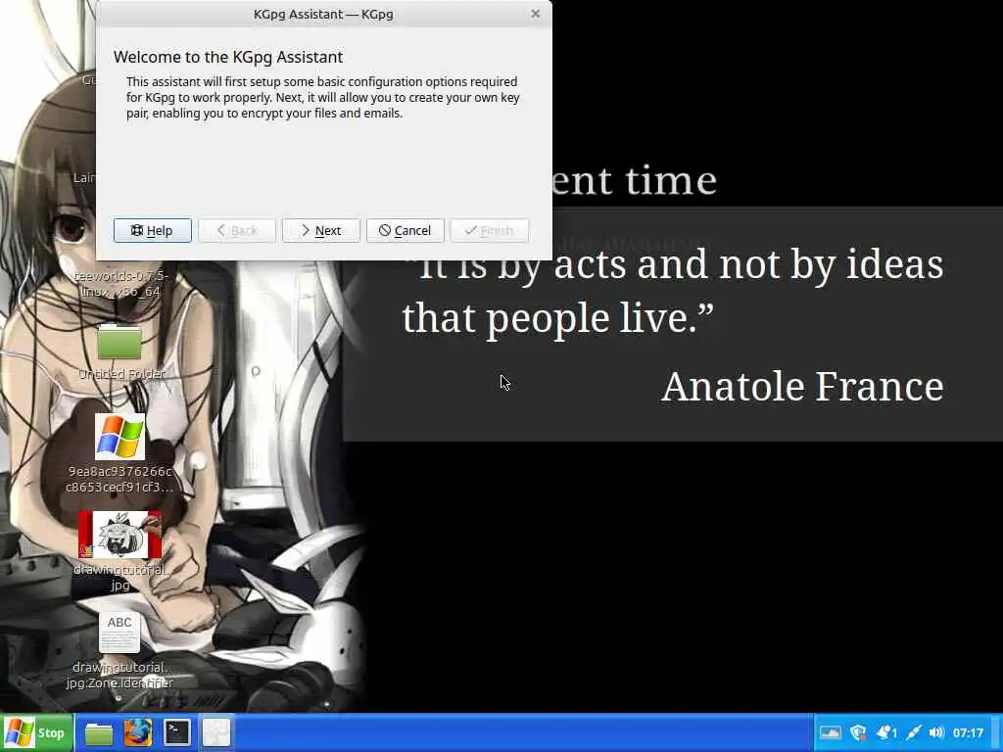1003x752 pixels.
Task: Click the Anatole France quote widget
Action: (673, 324)
